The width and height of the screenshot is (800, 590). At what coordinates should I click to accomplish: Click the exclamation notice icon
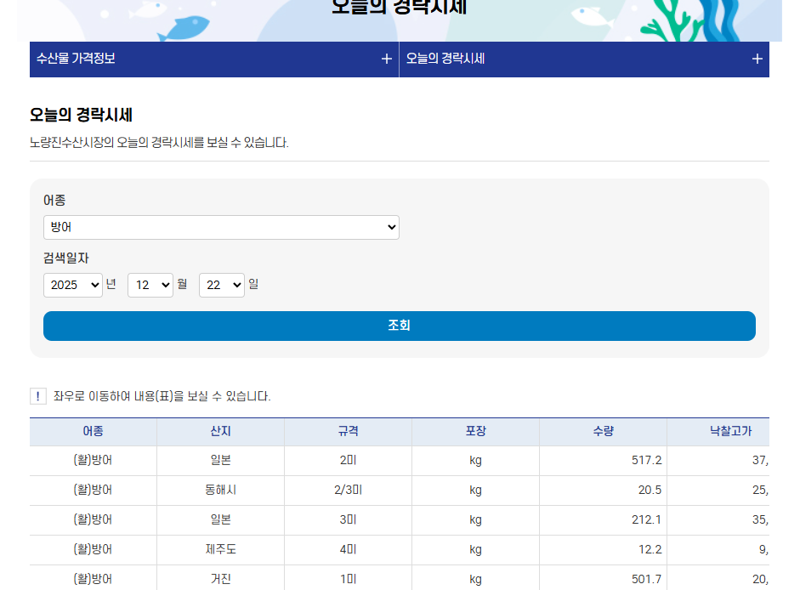coord(38,396)
